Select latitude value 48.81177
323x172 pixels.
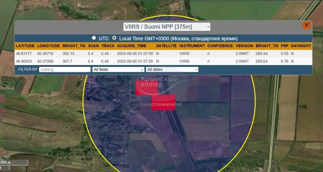(x=24, y=53)
